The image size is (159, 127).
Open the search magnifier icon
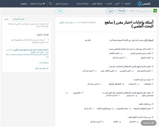(x=50, y=4)
